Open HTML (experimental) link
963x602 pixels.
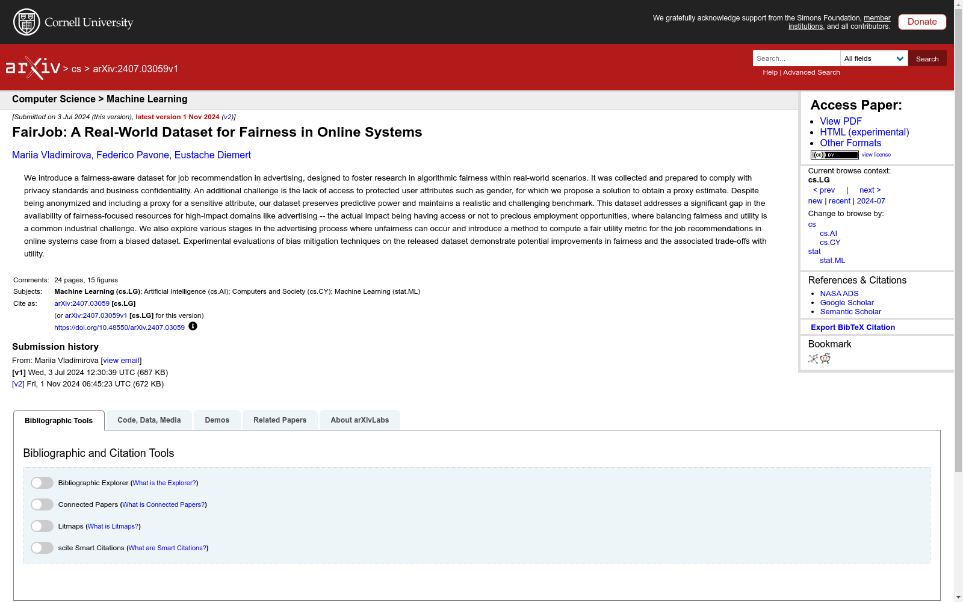[x=864, y=132]
